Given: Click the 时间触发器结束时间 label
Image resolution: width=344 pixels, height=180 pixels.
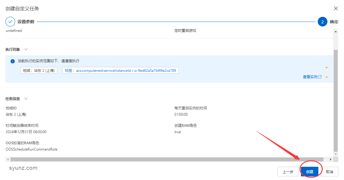Looking at the screenshot, I should pos(22,126).
